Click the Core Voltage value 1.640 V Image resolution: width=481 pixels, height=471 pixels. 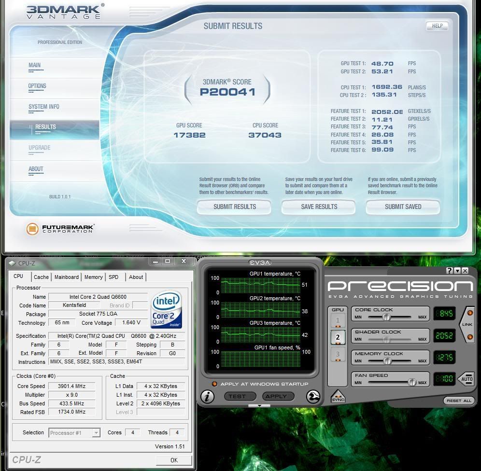pos(131,322)
